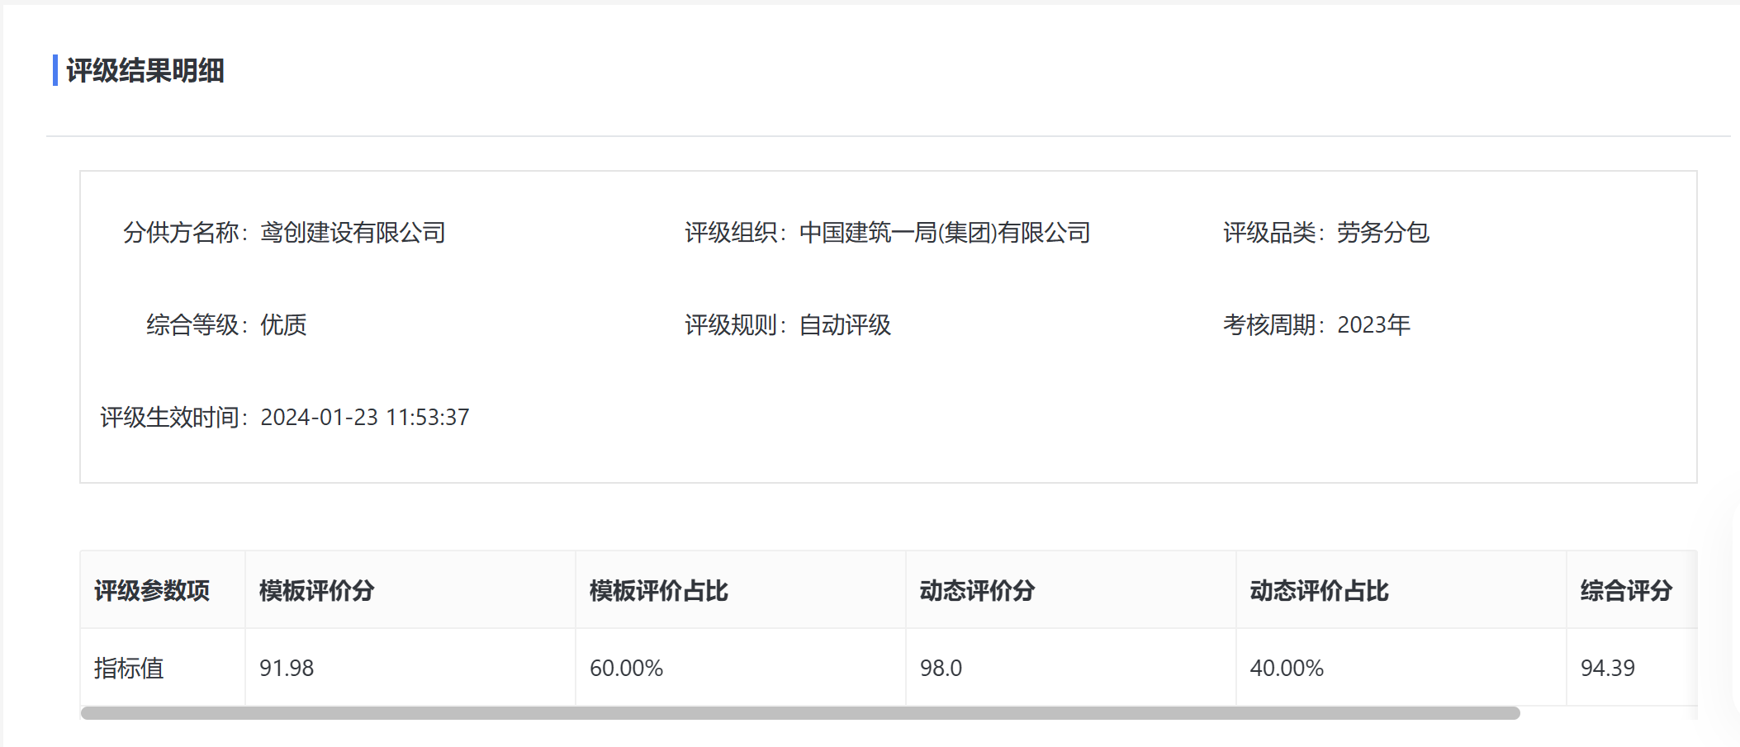Click the rating organization 中国建筑一局(集团)有限公司
1740x747 pixels.
click(x=944, y=233)
